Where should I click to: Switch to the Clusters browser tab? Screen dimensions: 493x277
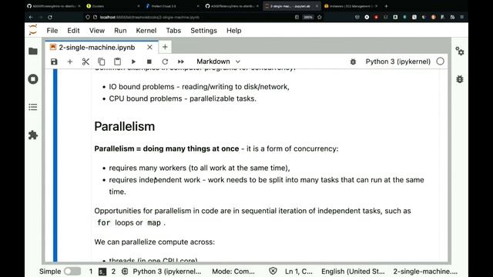[x=113, y=6]
